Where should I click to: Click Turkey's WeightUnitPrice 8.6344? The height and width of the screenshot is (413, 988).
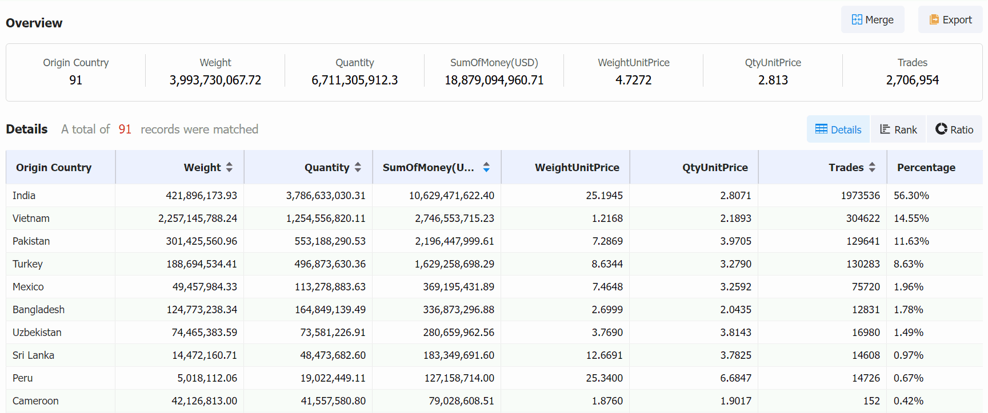point(607,264)
